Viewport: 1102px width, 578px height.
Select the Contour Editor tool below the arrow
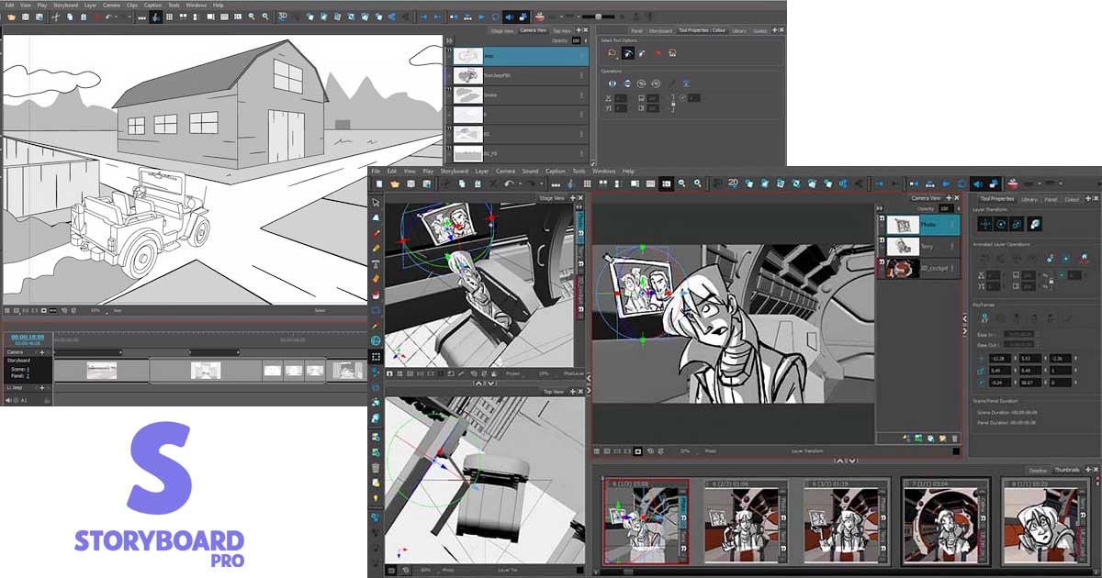tap(376, 217)
